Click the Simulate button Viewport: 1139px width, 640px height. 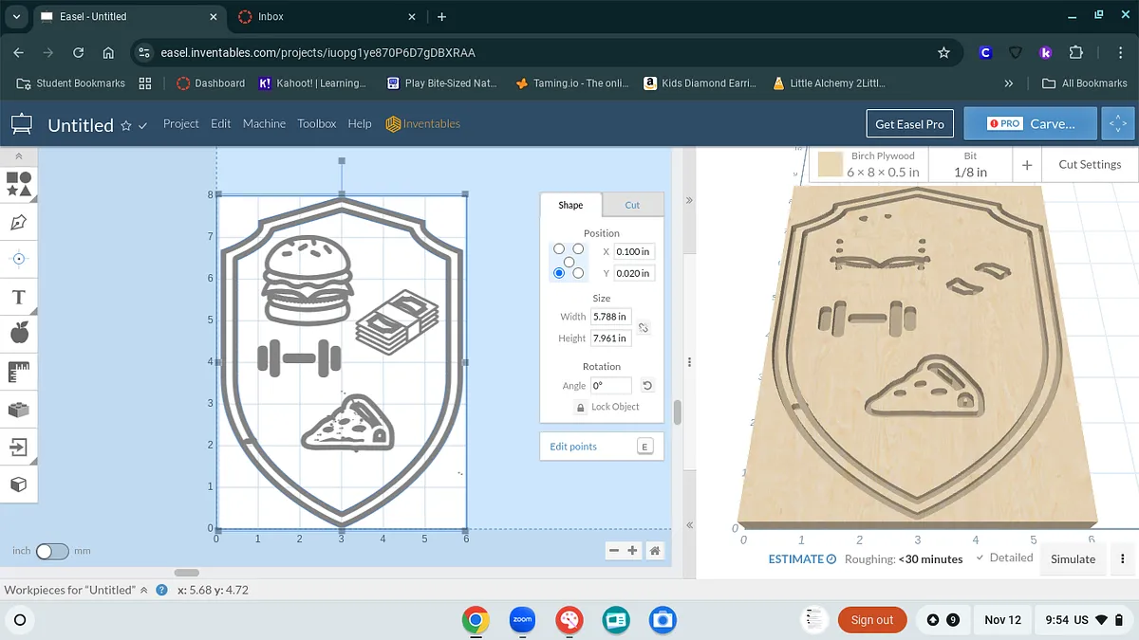1073,559
